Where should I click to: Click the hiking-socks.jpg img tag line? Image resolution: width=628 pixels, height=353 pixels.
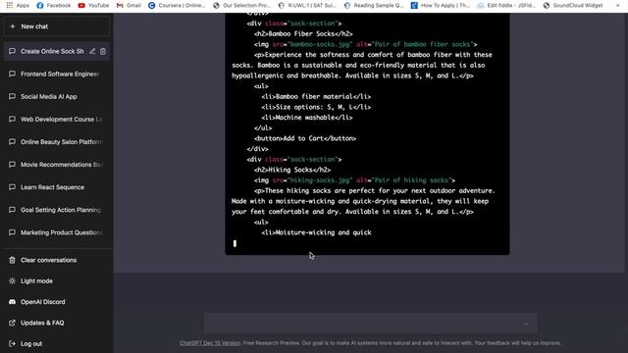(354, 180)
